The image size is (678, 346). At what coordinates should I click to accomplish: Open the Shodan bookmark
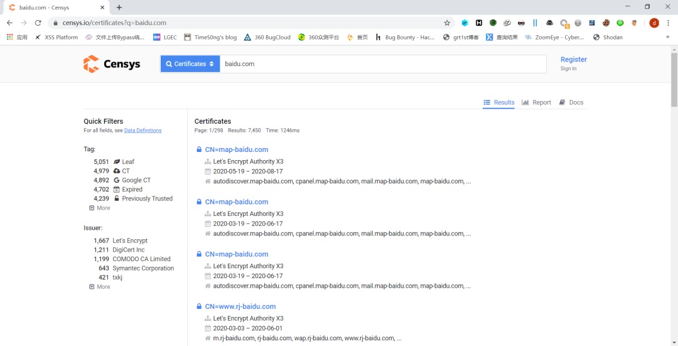click(x=608, y=37)
